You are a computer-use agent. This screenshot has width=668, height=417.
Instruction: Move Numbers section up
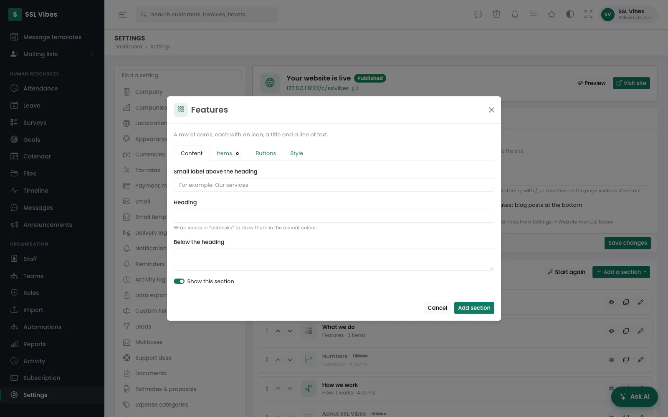point(278,360)
